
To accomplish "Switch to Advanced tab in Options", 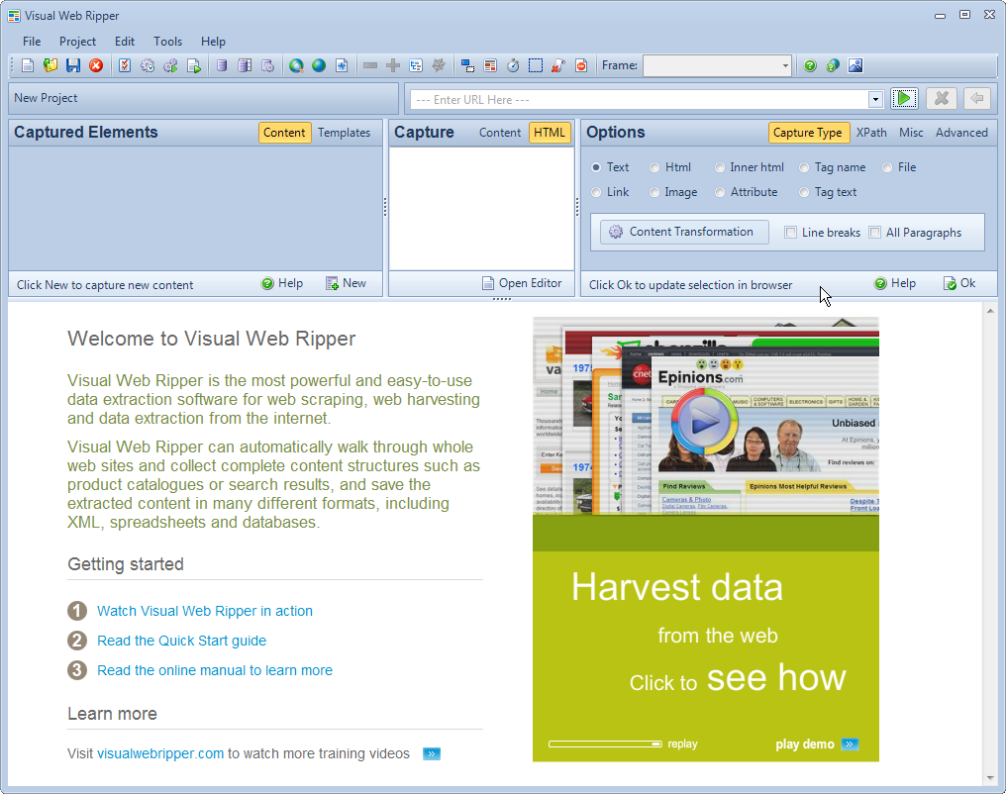I will click(x=961, y=133).
